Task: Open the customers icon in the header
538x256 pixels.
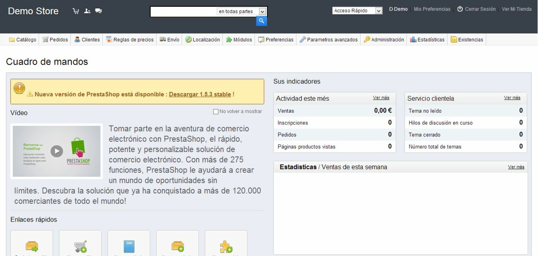Action: pyautogui.click(x=87, y=11)
